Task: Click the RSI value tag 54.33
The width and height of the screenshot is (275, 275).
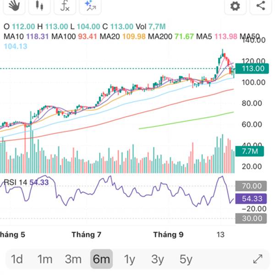Action: (252, 198)
